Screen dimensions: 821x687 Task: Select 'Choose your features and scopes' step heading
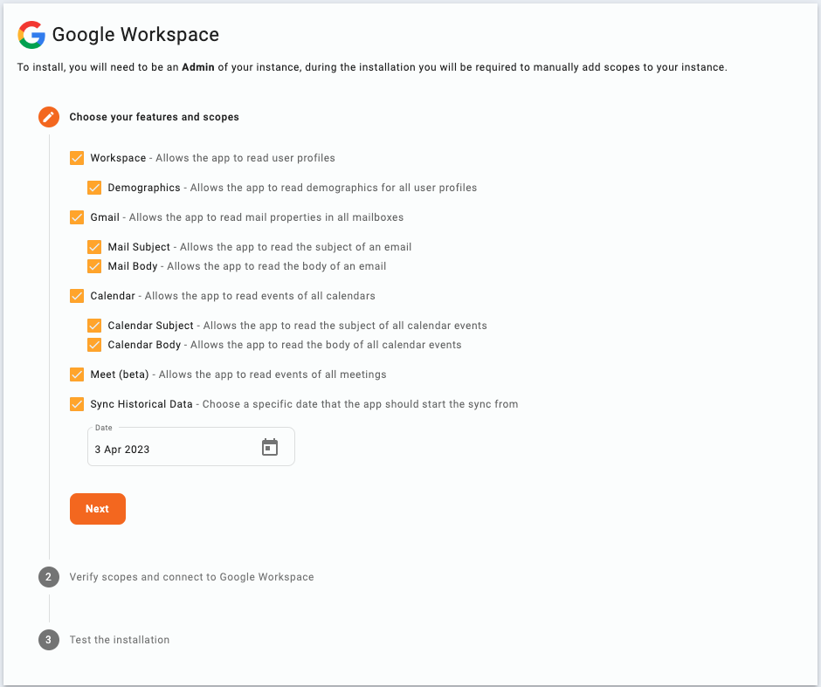point(154,117)
